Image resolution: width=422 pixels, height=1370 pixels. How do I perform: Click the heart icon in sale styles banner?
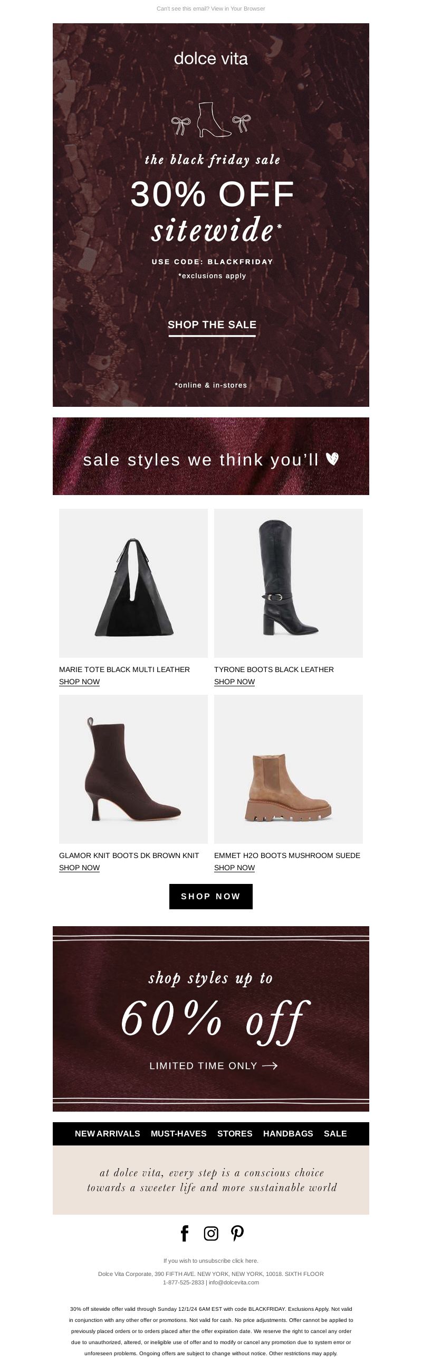[x=332, y=459]
